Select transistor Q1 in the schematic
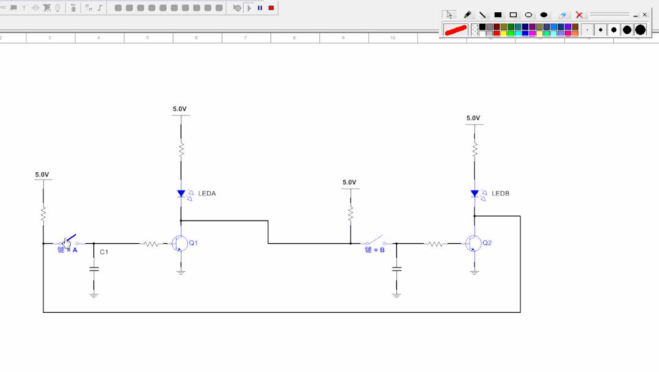Viewport: 659px width, 372px height. (x=180, y=243)
